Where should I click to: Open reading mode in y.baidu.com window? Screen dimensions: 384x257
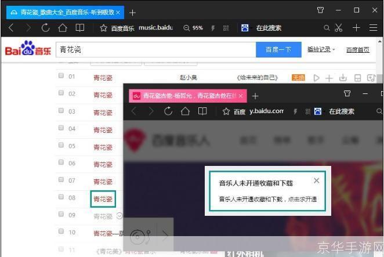[x=202, y=111]
